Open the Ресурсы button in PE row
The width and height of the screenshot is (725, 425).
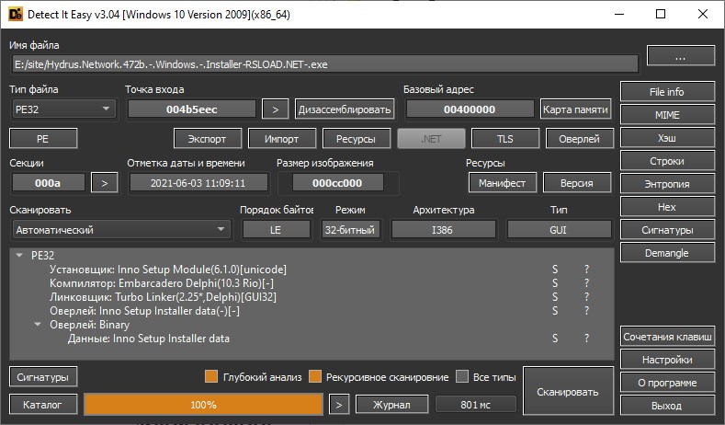coord(356,138)
